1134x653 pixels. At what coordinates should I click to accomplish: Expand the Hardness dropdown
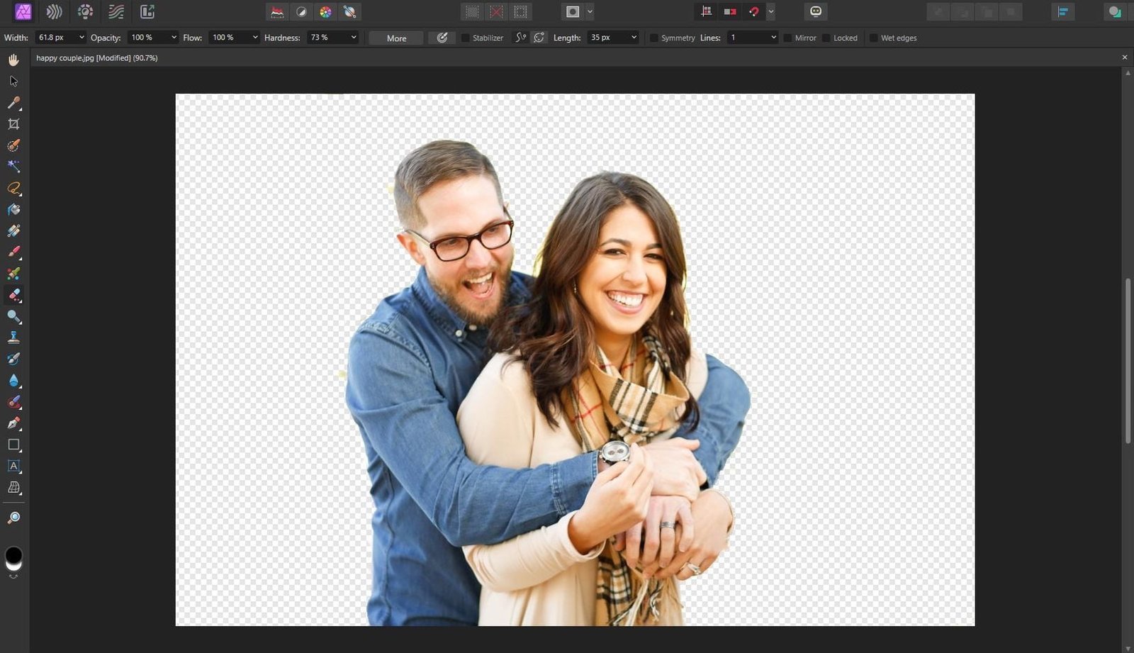[354, 38]
